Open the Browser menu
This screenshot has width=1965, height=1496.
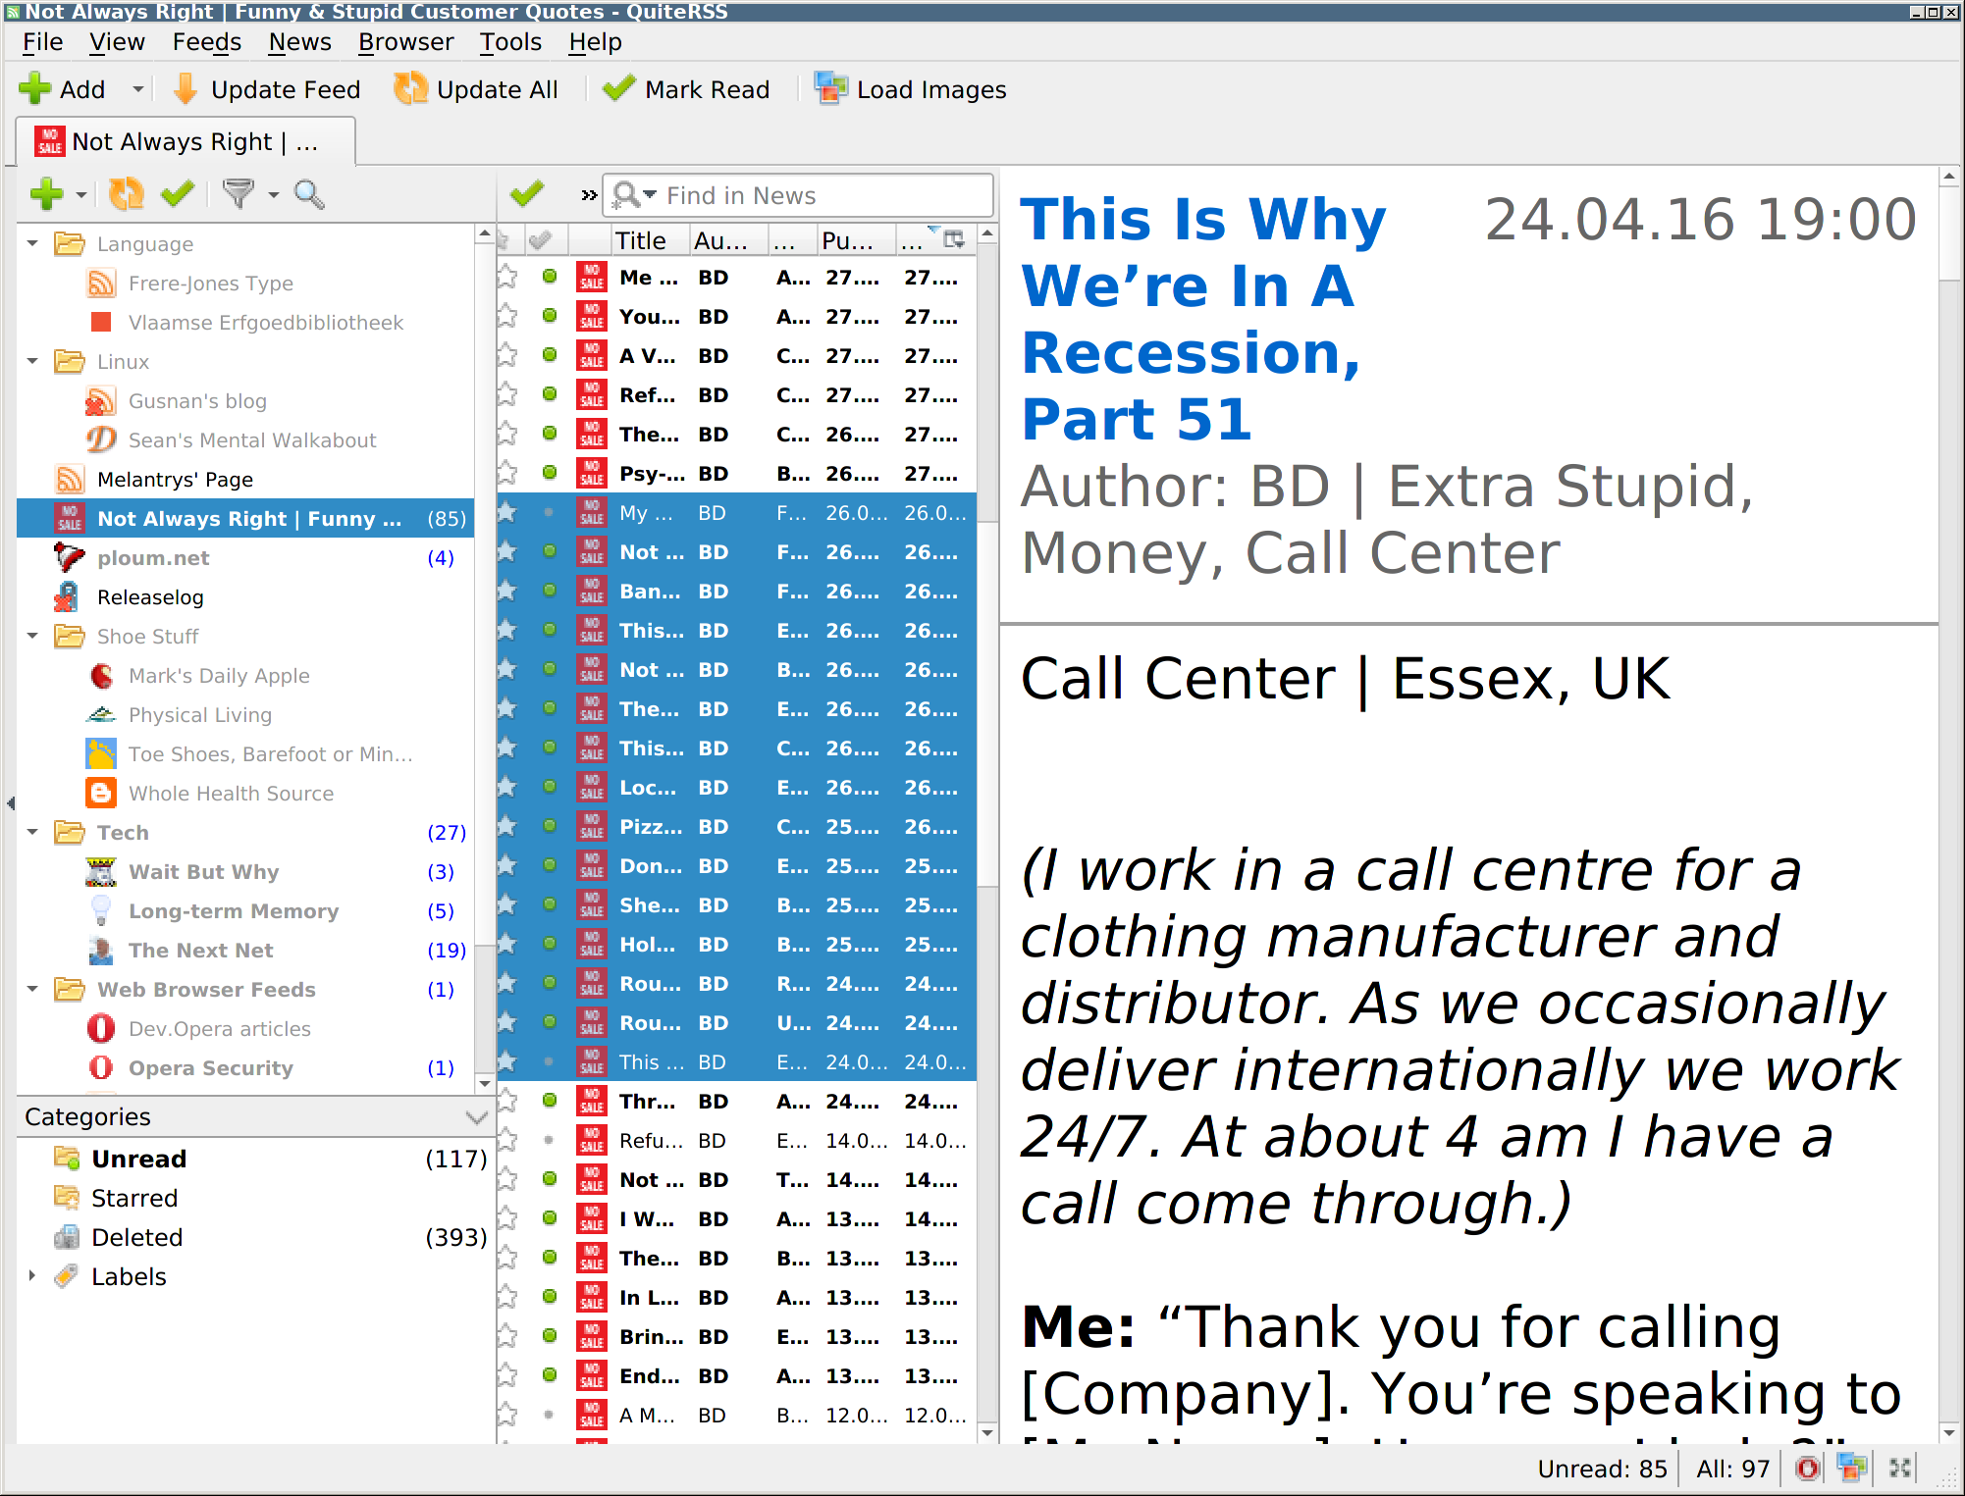405,42
